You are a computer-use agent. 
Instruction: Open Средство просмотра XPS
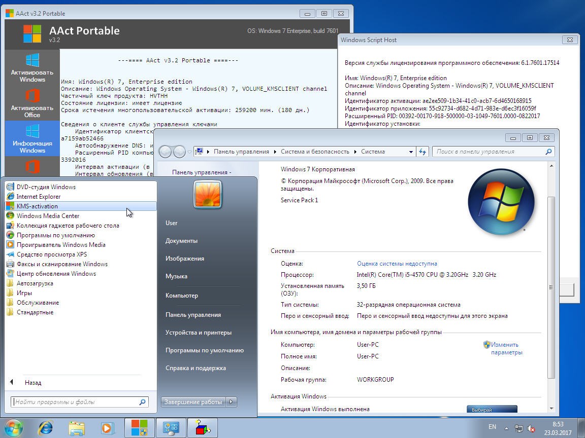point(80,255)
